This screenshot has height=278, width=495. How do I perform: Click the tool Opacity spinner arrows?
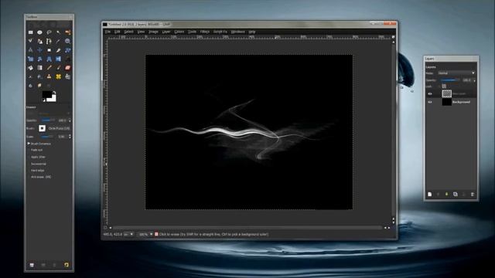(x=70, y=120)
